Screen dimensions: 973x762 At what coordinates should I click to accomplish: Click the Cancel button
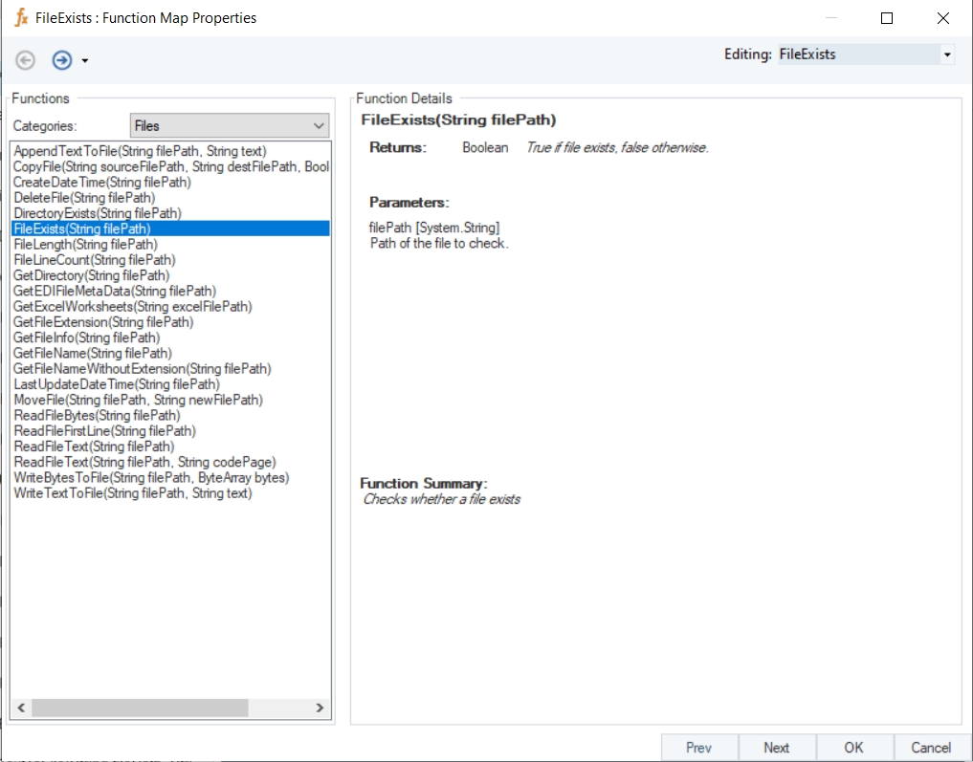point(930,748)
